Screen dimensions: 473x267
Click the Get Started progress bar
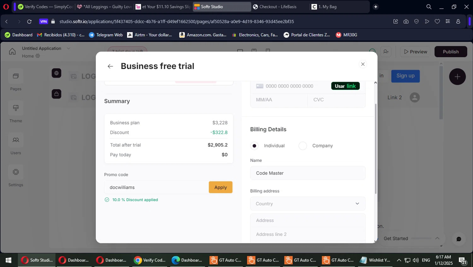[421, 238]
